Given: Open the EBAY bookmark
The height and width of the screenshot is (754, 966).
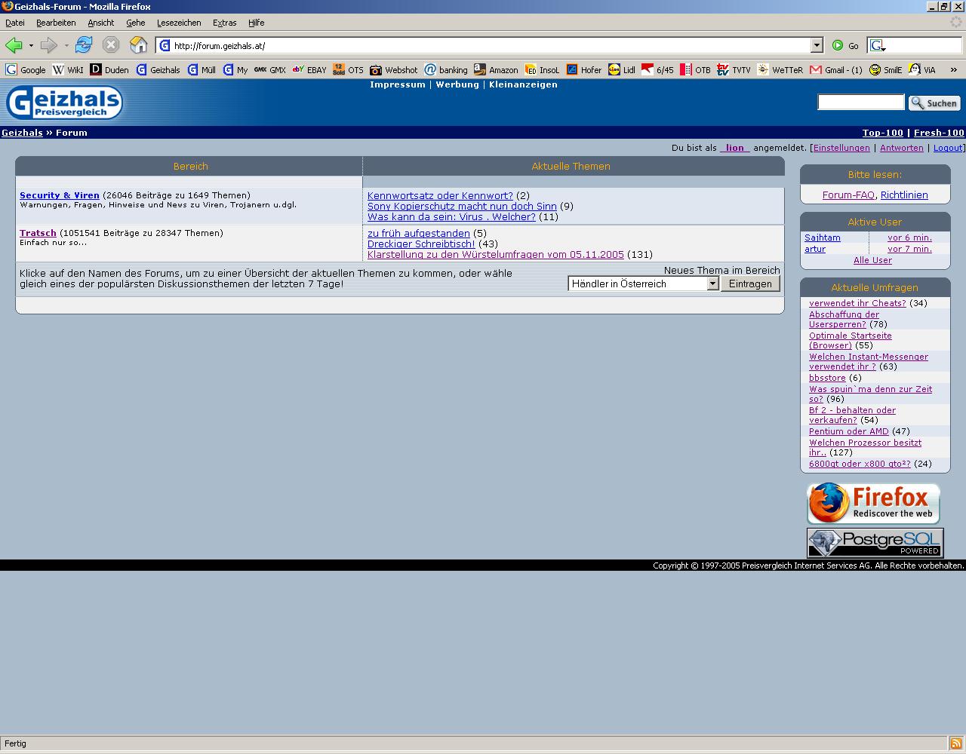Looking at the screenshot, I should pyautogui.click(x=309, y=70).
